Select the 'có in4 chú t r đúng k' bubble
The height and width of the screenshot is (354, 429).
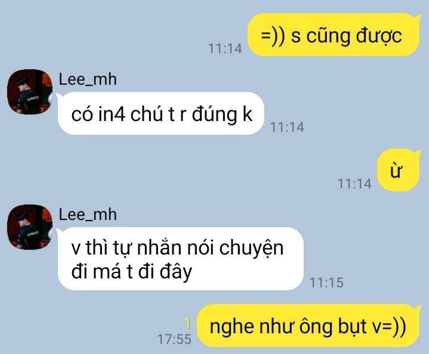(x=161, y=113)
